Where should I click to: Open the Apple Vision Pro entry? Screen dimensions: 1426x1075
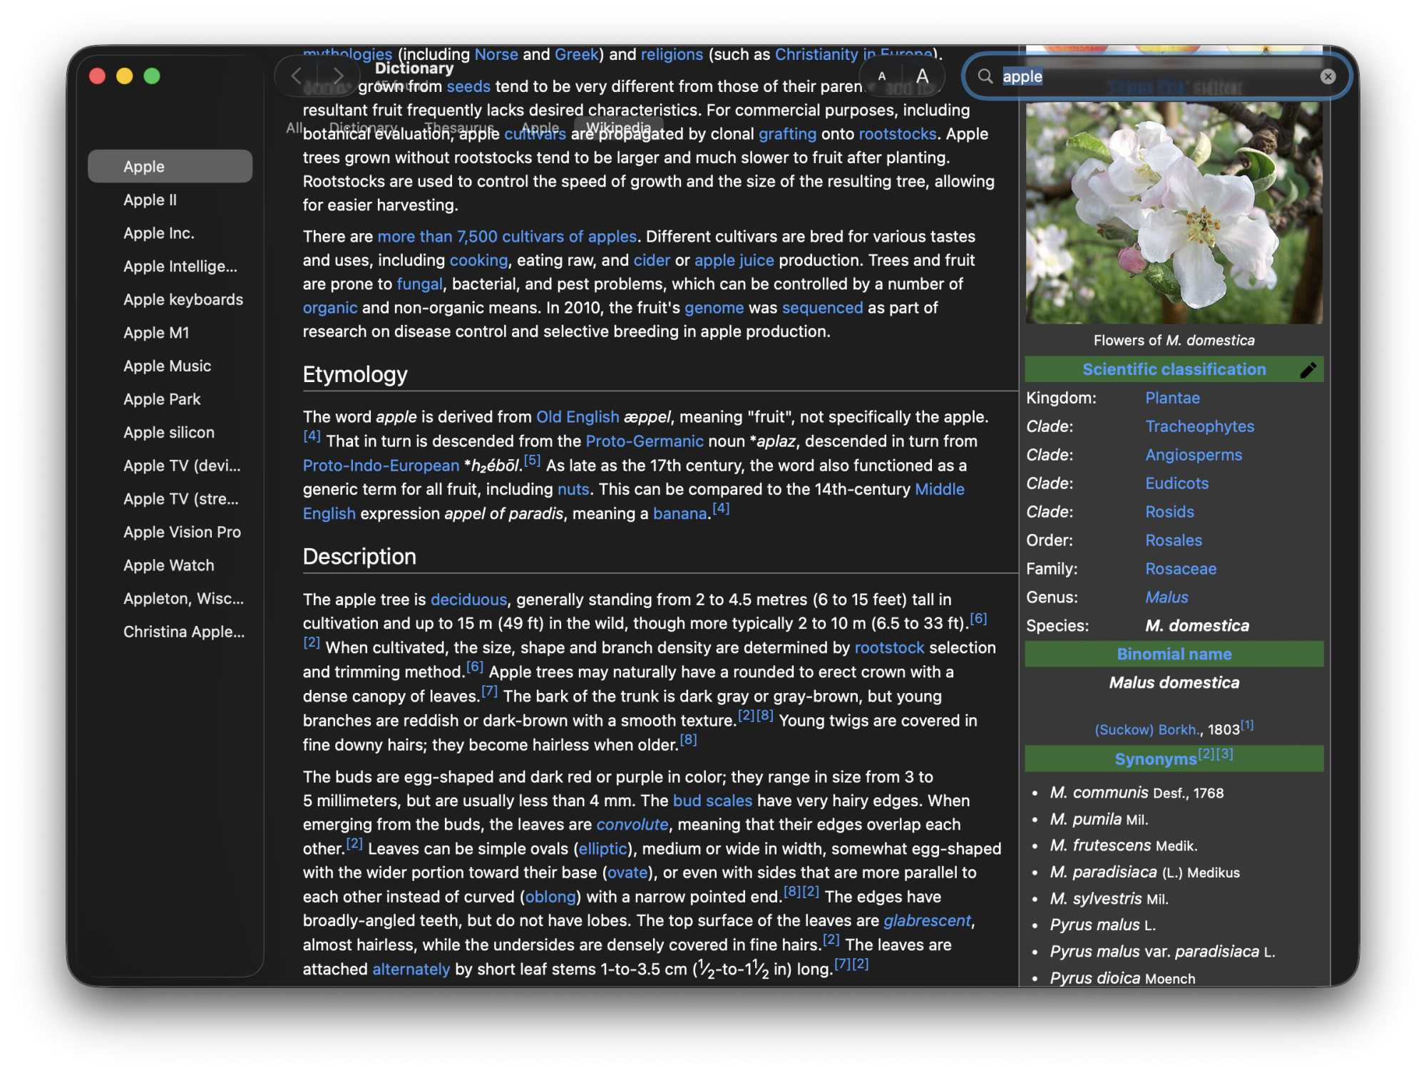click(182, 532)
